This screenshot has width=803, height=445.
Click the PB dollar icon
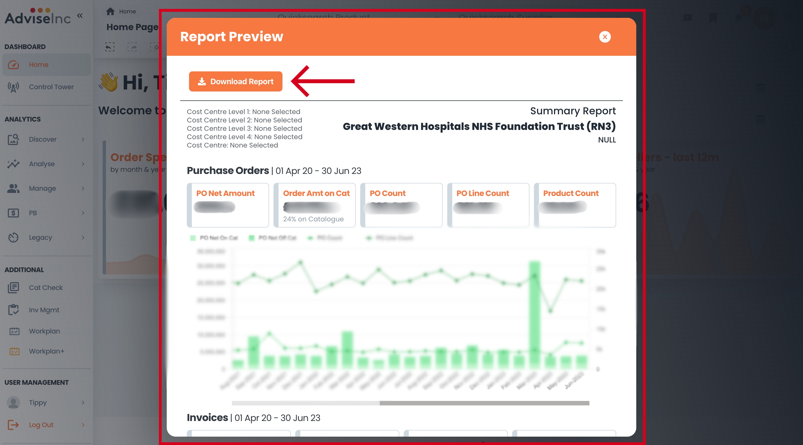pyautogui.click(x=13, y=213)
